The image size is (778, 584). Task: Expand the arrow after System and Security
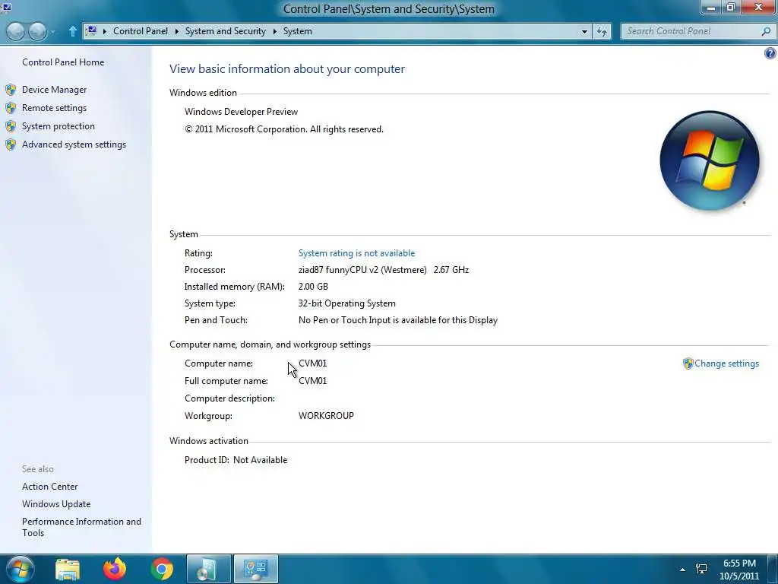[275, 31]
